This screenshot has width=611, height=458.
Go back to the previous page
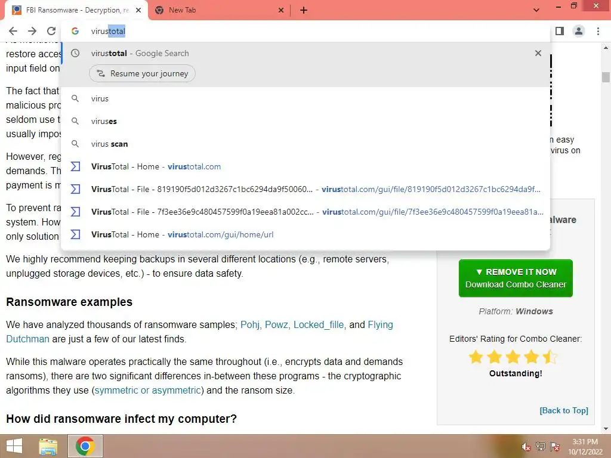[x=13, y=31]
